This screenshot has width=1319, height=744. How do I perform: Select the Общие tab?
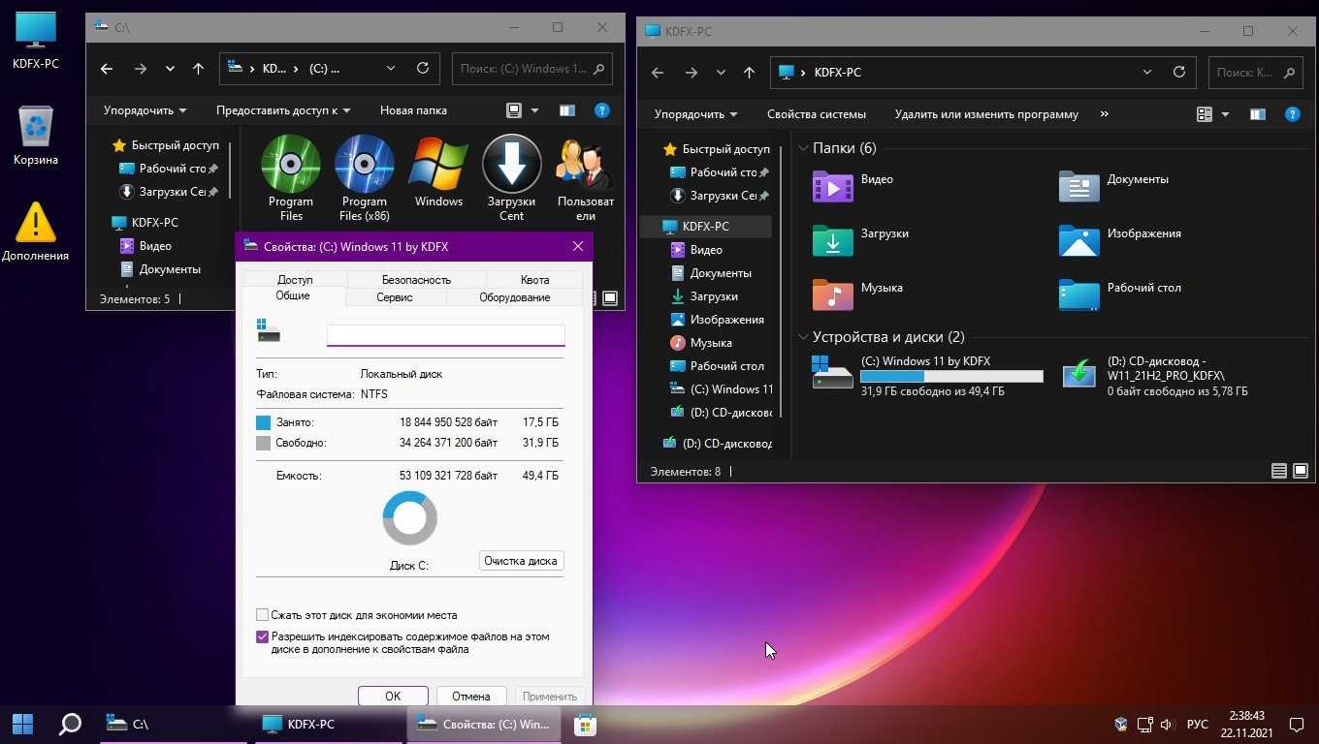click(293, 295)
